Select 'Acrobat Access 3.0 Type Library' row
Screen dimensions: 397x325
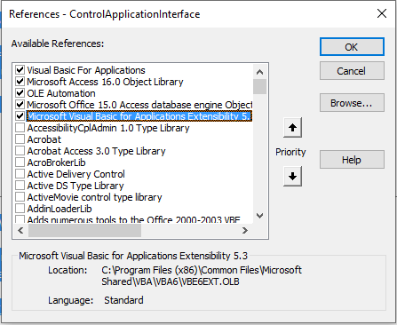click(x=96, y=151)
